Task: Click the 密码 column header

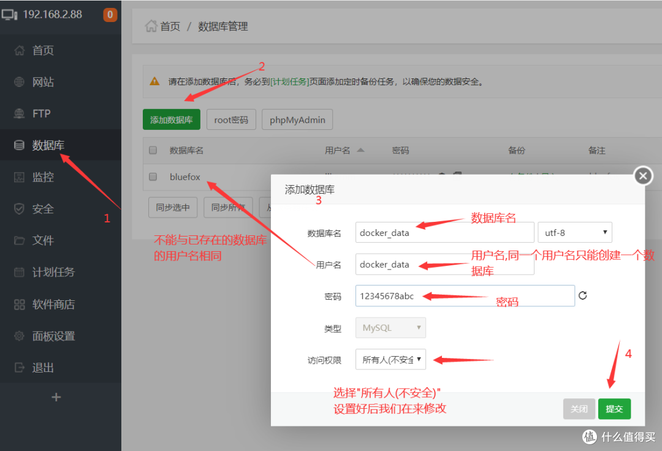Action: [400, 150]
